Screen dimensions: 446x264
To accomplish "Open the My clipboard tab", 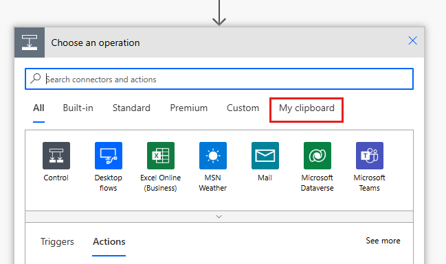I will [306, 108].
